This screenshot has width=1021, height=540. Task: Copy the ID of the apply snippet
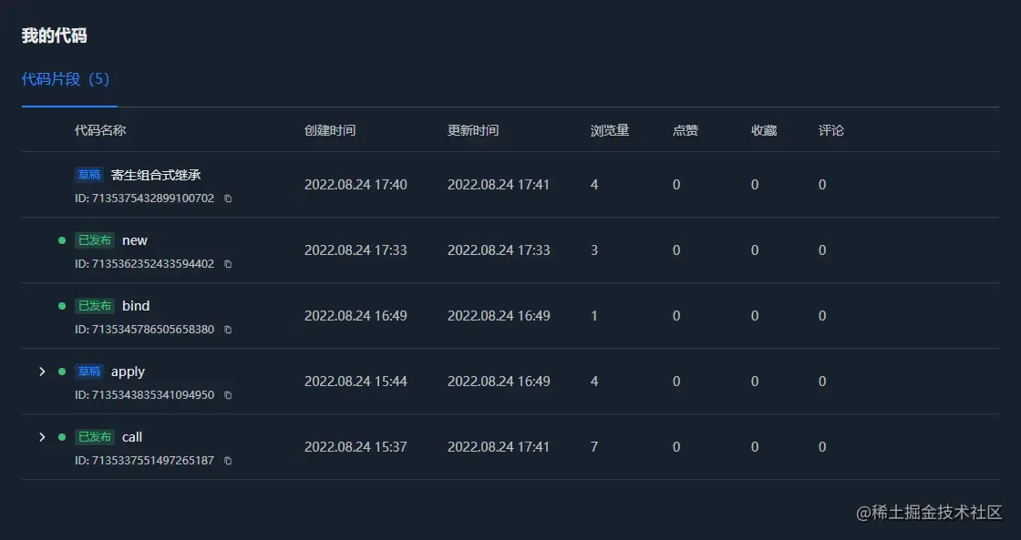227,395
